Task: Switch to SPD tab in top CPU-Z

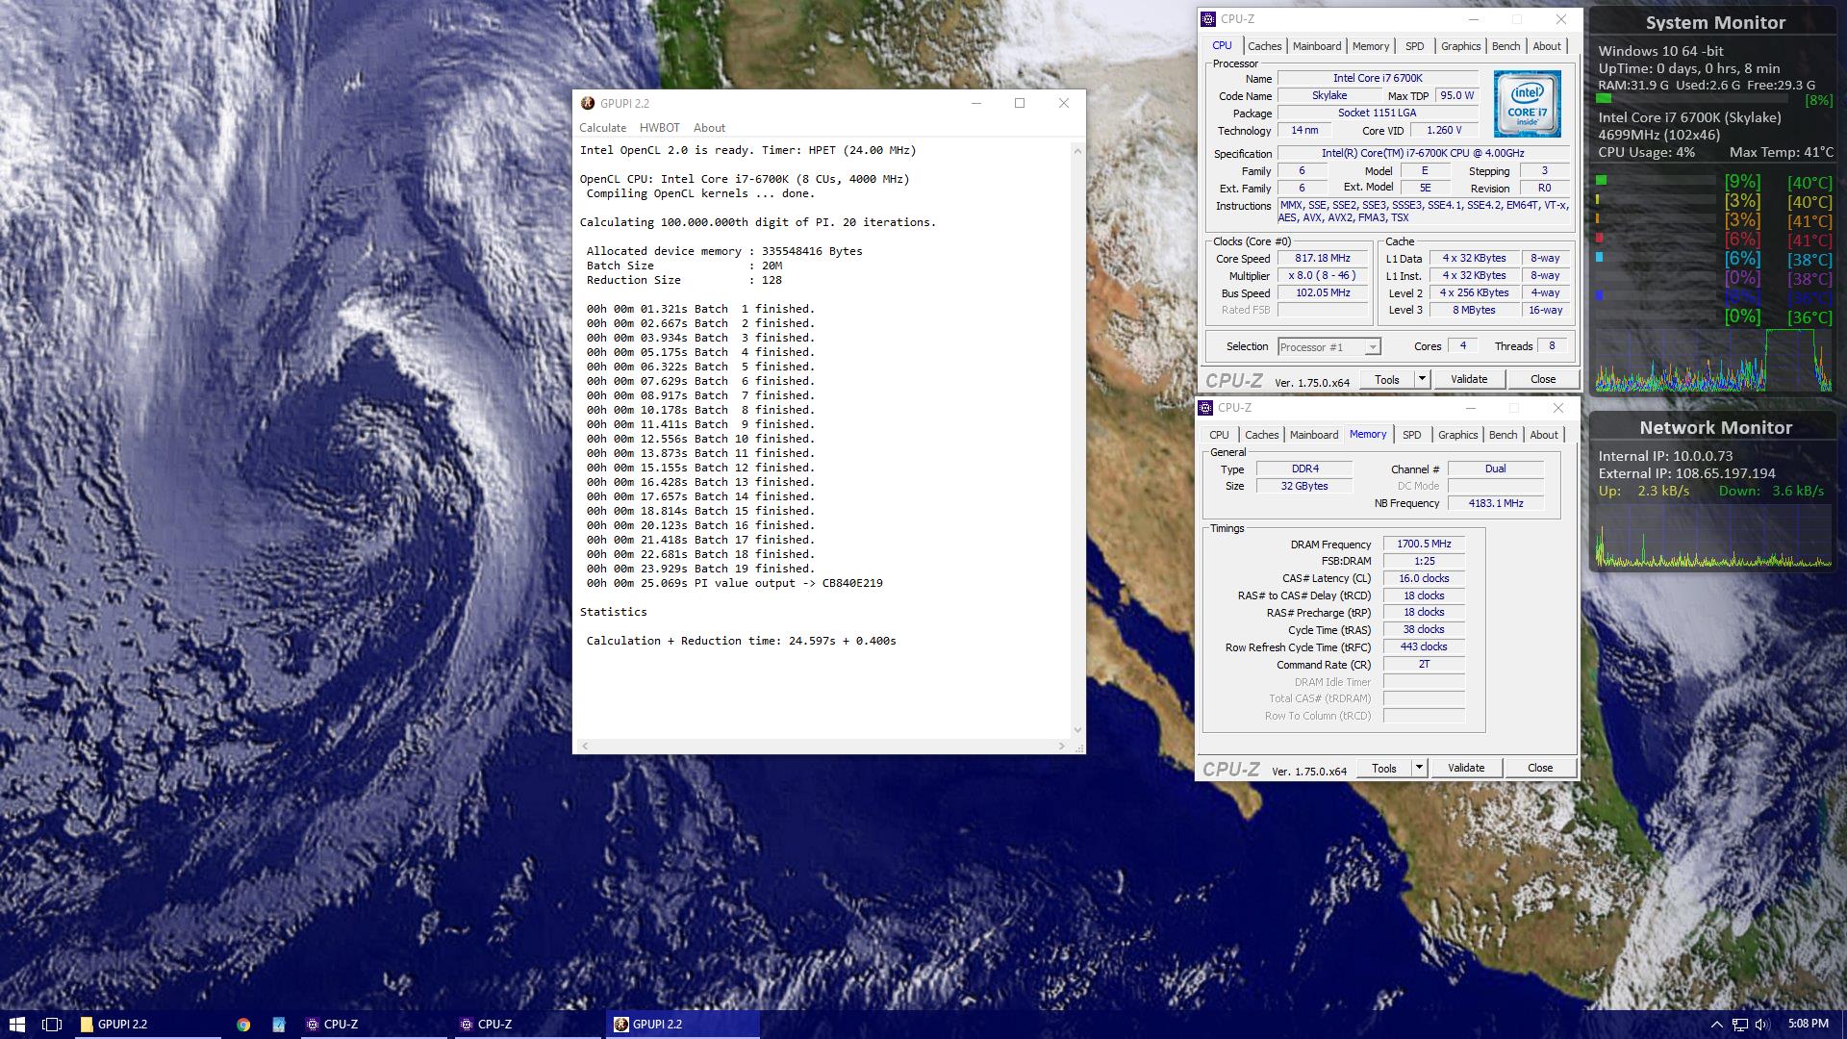Action: pyautogui.click(x=1414, y=46)
